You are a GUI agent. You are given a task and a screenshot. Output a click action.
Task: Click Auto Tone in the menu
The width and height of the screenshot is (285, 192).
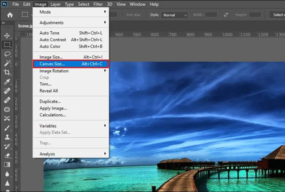tap(50, 33)
